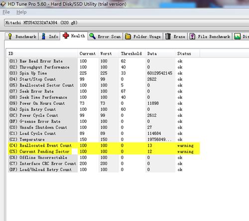249x221 pixels.
Task: Click the Erase trash can icon
Action: [x=168, y=36]
